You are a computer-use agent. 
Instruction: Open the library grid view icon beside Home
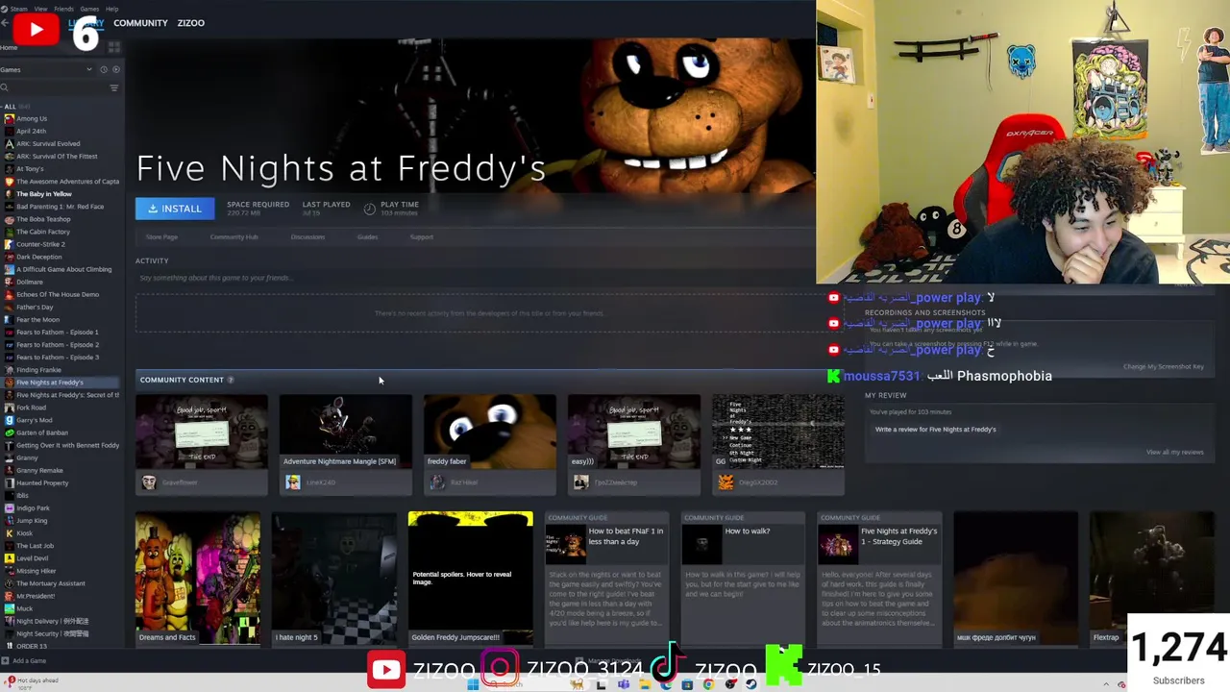[x=114, y=47]
